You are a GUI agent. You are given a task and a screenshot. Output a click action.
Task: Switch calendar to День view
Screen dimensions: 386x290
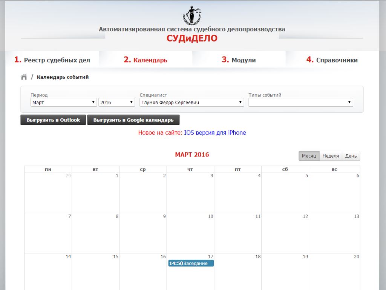(351, 156)
